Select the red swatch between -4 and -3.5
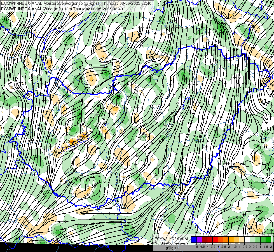 (x=210, y=240)
